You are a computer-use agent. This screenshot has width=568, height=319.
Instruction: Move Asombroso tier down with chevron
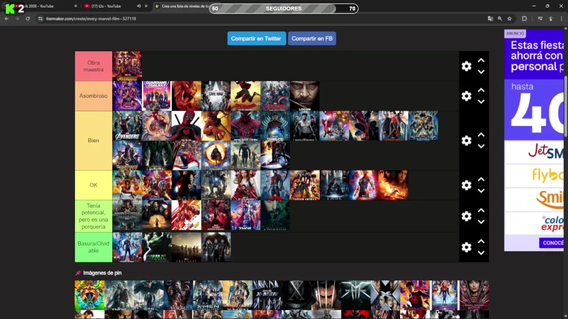click(481, 101)
